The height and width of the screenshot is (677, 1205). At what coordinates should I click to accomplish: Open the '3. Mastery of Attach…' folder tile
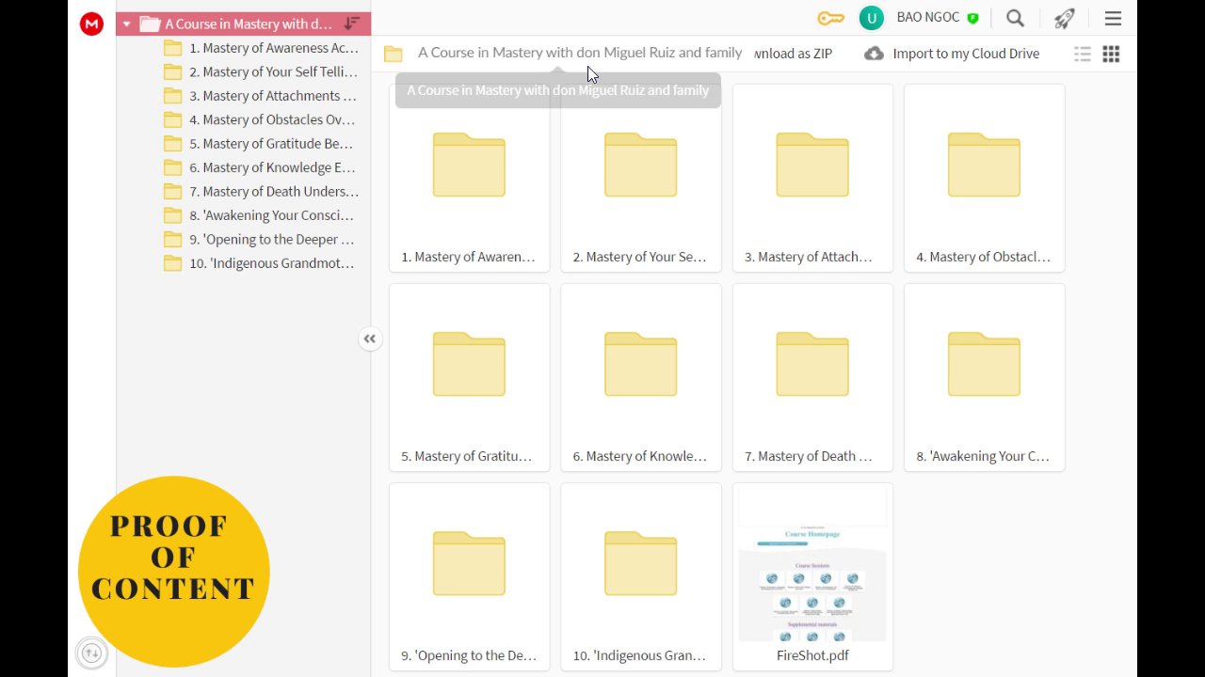pyautogui.click(x=812, y=178)
